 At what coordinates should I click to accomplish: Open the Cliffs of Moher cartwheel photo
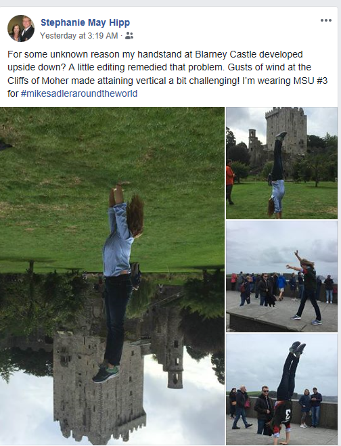pos(282,276)
